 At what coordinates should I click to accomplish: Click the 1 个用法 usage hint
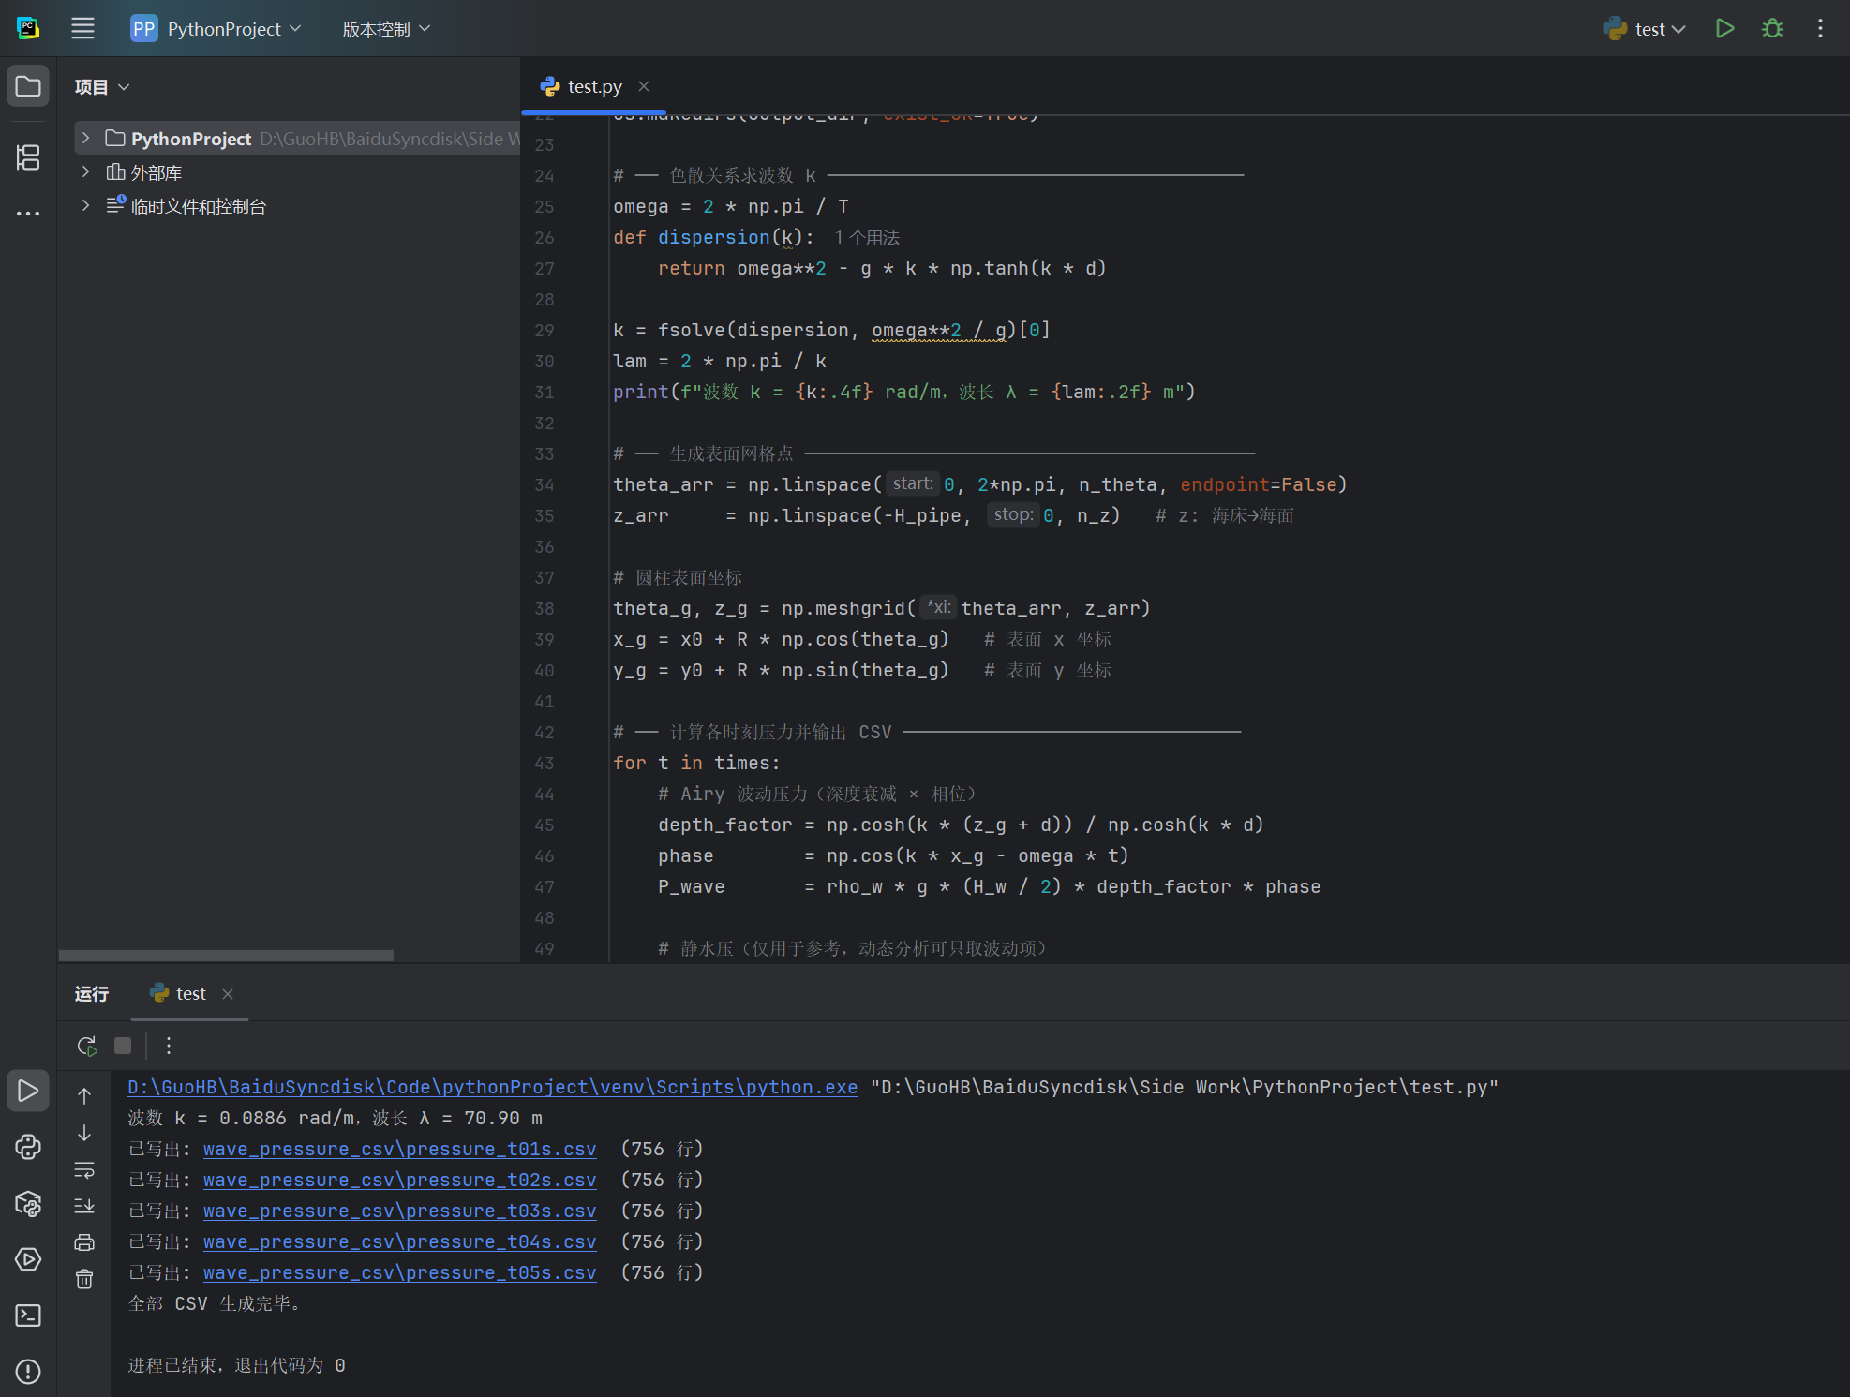coord(867,238)
